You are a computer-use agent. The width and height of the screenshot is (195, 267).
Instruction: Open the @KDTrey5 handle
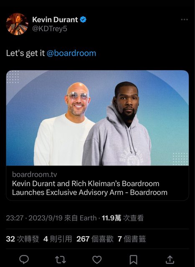[50, 29]
